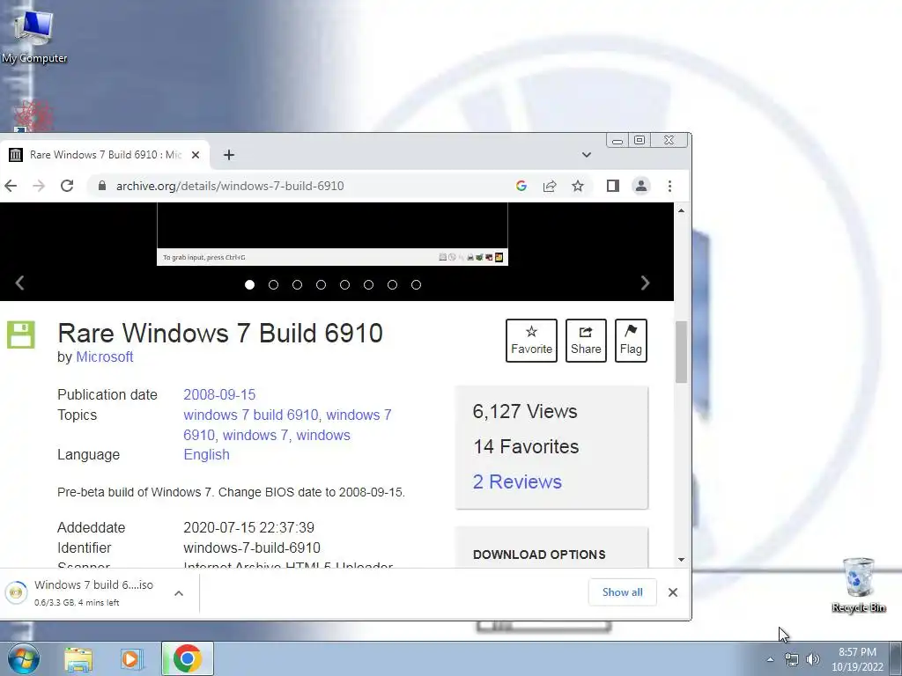The height and width of the screenshot is (676, 902).
Task: Click the browser forward arrow
Action: [39, 186]
